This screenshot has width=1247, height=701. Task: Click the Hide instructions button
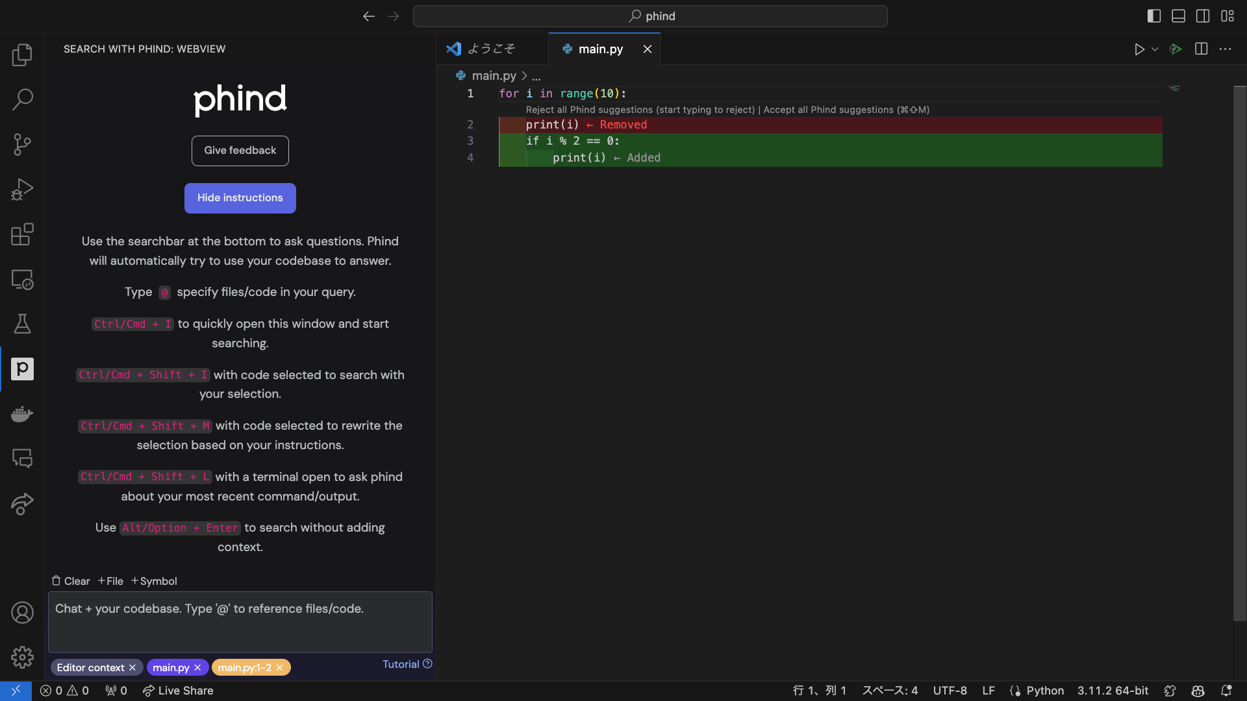[240, 198]
